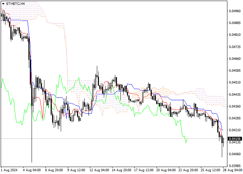Click the 0.04210 price axis label
This screenshot has height=174, width=243.
tap(235, 130)
